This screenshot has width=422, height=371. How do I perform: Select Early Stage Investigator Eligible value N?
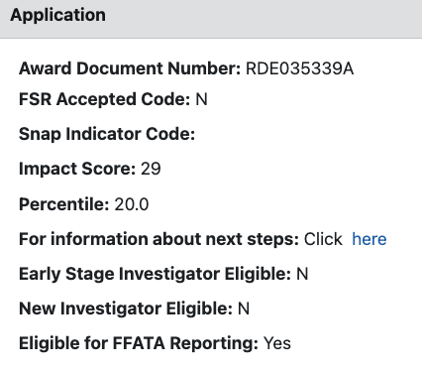(x=302, y=274)
